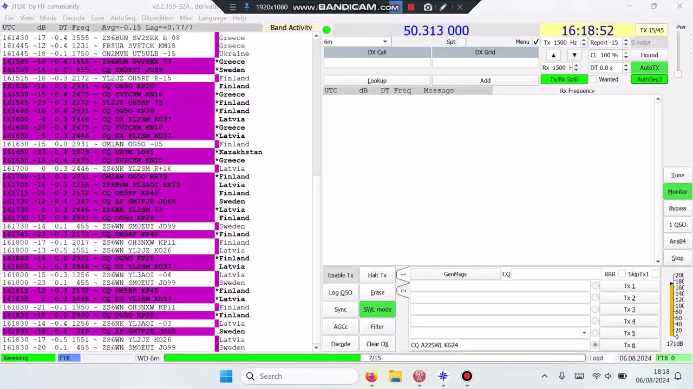Open the File menu
The width and height of the screenshot is (693, 389).
[x=9, y=18]
